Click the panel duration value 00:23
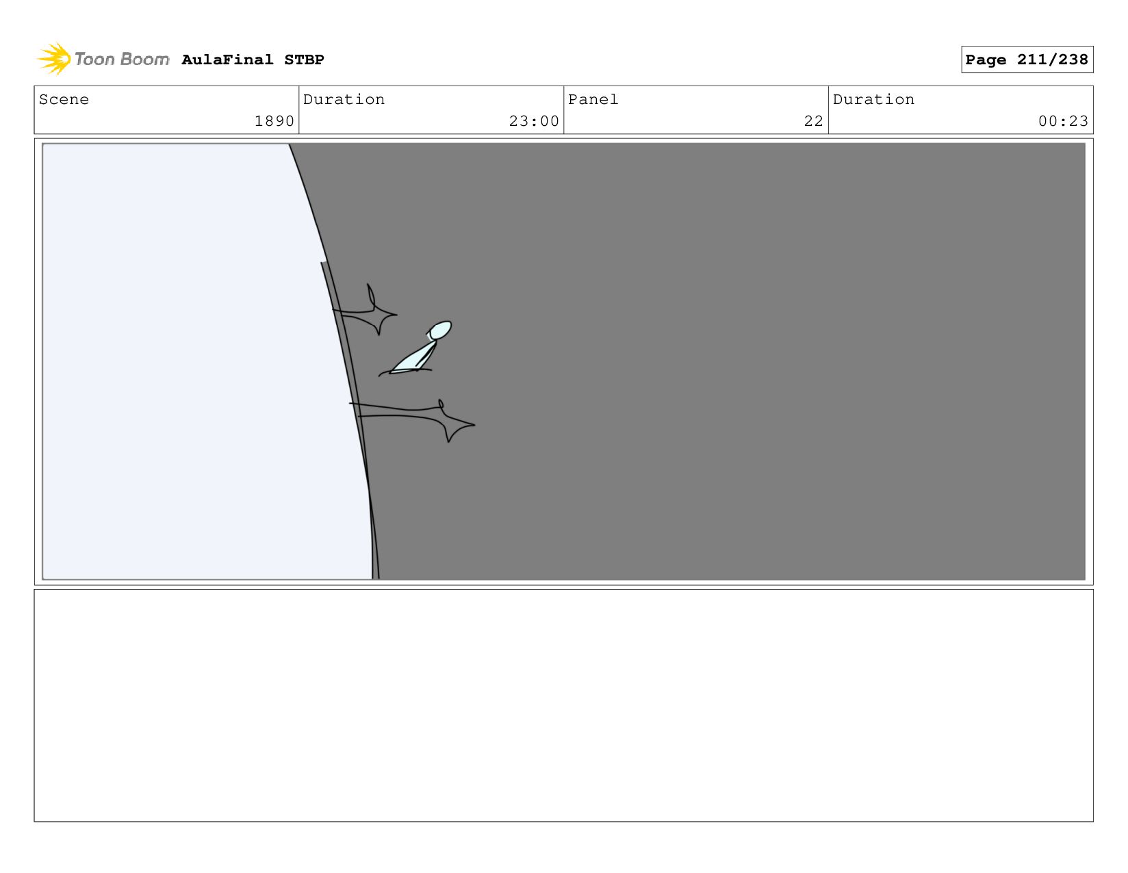Screen dimensions: 1128x873 pos(1063,121)
